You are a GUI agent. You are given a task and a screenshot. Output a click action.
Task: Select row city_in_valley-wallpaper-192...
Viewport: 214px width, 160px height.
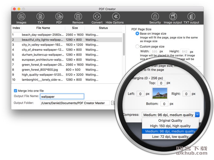[67, 45]
